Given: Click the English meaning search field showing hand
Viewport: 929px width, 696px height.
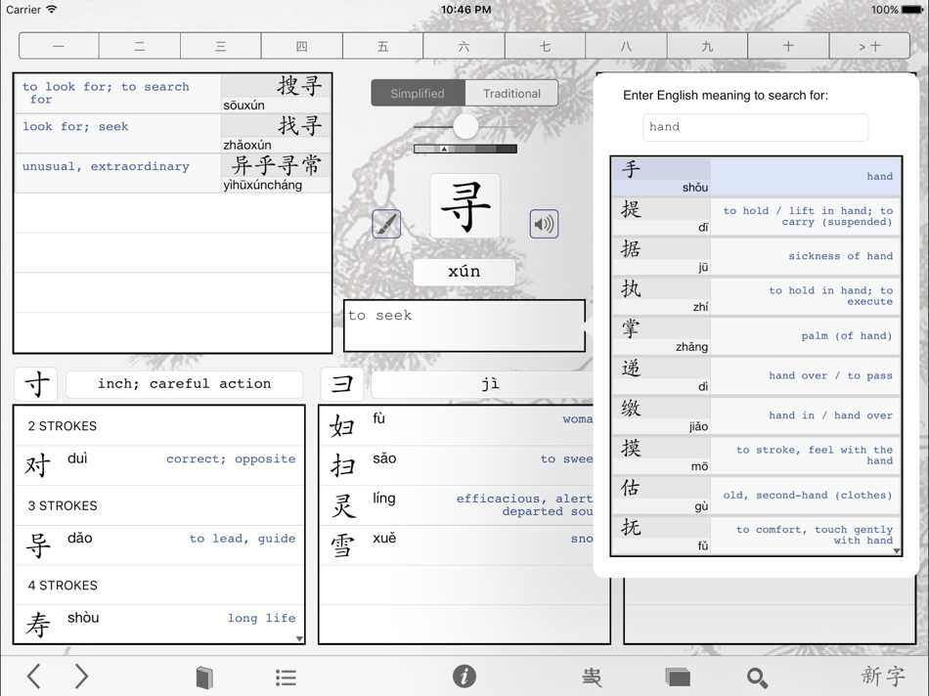Looking at the screenshot, I should click(x=754, y=127).
